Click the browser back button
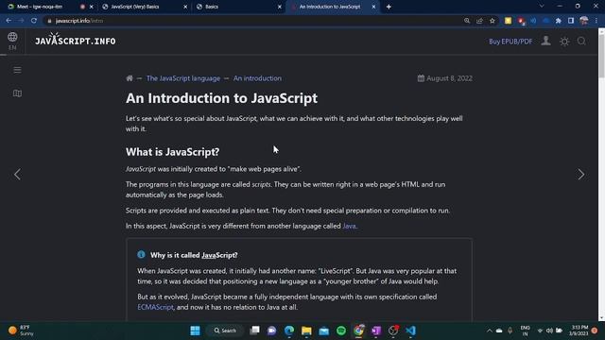The height and width of the screenshot is (340, 605). coord(9,21)
